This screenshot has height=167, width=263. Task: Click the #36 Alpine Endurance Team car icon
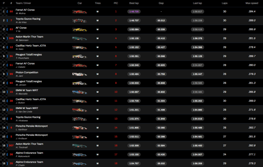pos(80,155)
